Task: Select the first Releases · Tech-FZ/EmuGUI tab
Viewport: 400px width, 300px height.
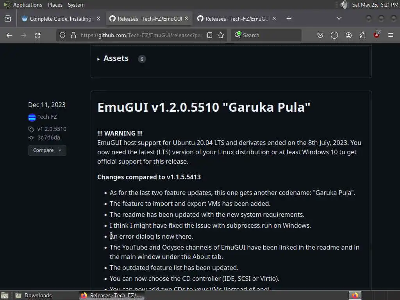Action: click(149, 19)
